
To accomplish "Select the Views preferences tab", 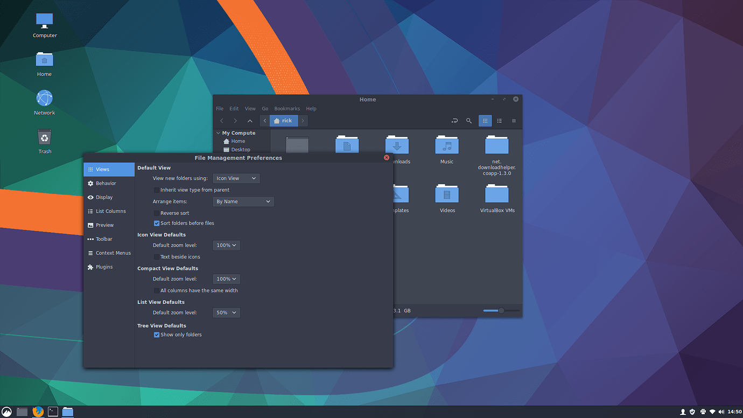I will 109,169.
